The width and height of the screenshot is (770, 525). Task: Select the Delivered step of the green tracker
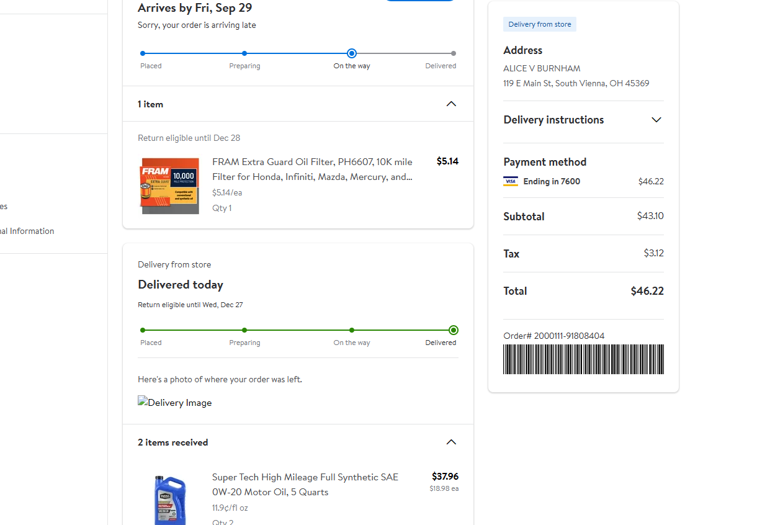[454, 330]
